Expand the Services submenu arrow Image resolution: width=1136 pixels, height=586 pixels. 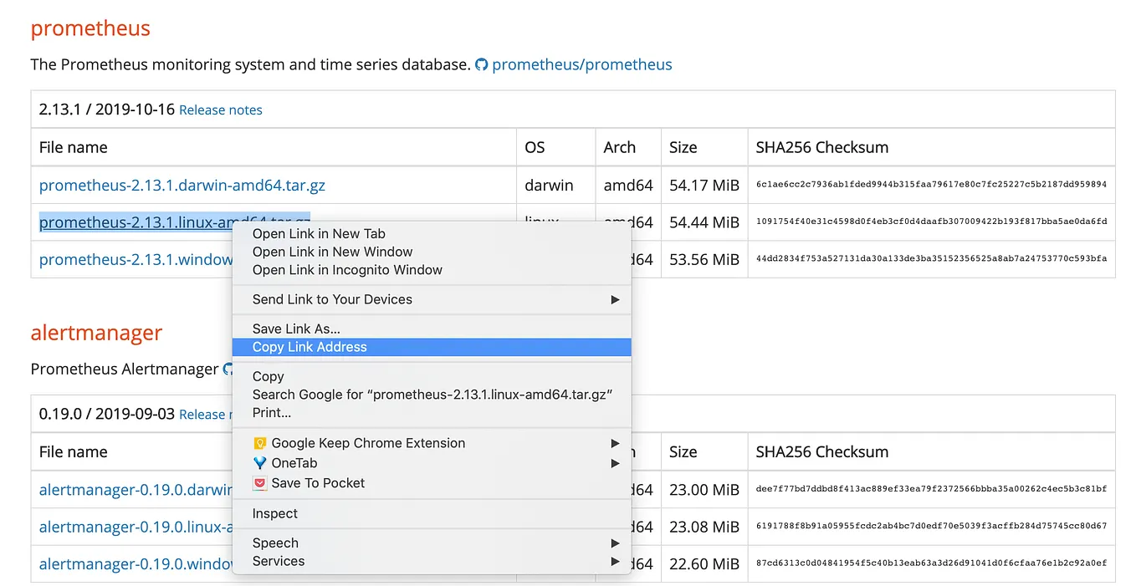point(615,562)
